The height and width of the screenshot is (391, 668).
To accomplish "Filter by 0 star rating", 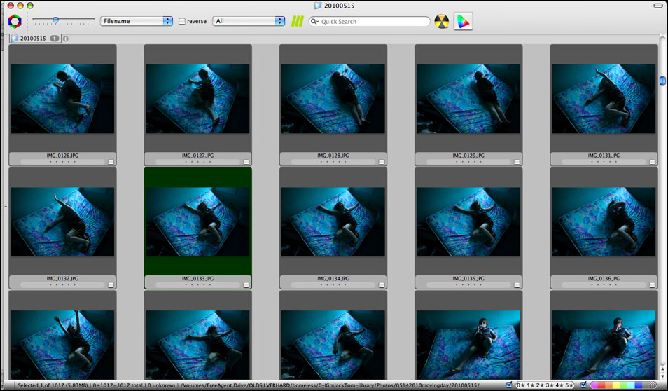I will (521, 385).
